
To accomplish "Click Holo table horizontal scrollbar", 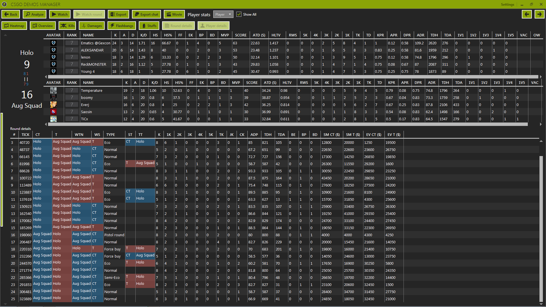I will click(293, 77).
